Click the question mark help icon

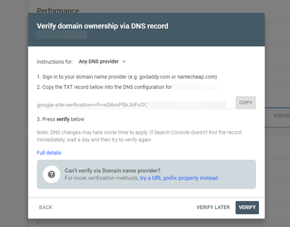pos(51,174)
